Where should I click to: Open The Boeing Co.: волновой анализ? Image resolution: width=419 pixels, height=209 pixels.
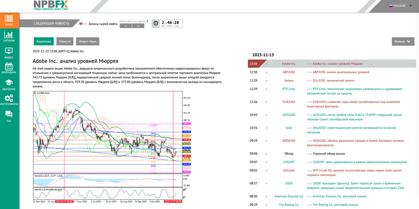click(335, 205)
